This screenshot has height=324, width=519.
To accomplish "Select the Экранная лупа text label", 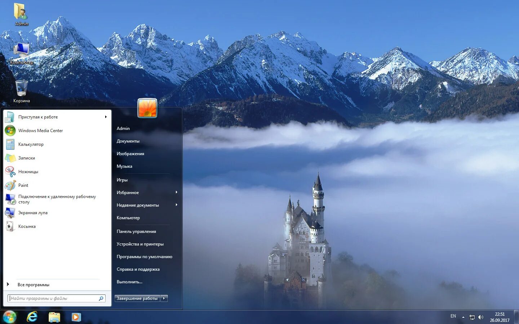I will pyautogui.click(x=33, y=213).
